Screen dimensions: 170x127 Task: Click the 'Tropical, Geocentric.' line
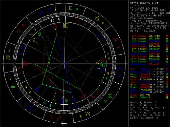click(146, 21)
